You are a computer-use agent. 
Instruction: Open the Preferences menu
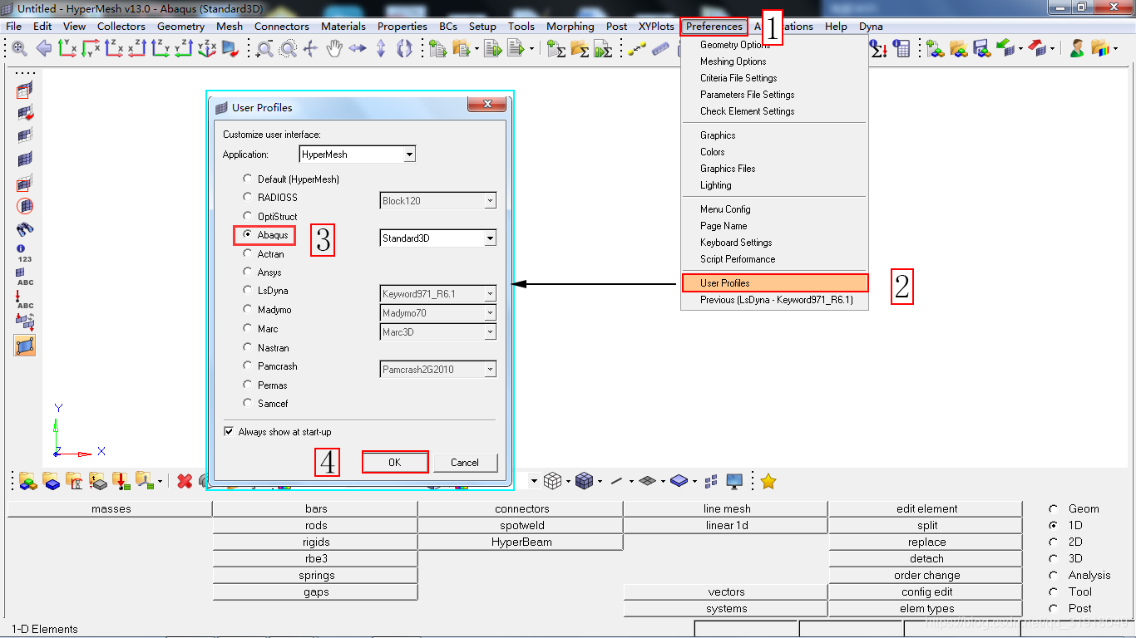tap(714, 27)
